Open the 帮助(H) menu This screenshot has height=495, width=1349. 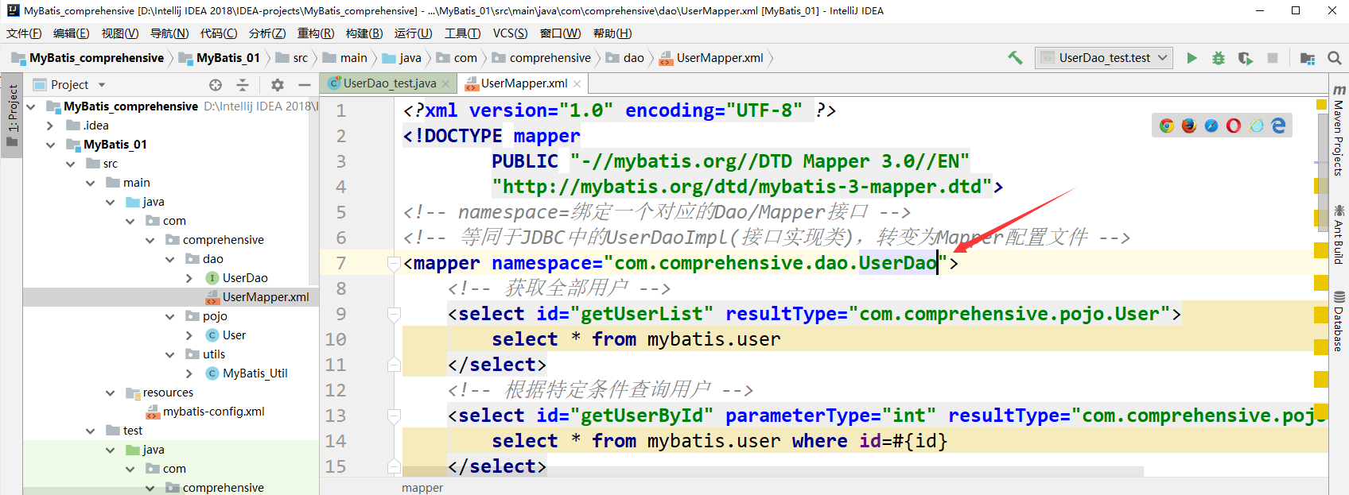tap(612, 33)
